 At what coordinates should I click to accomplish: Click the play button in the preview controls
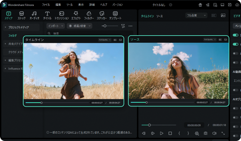162,133
